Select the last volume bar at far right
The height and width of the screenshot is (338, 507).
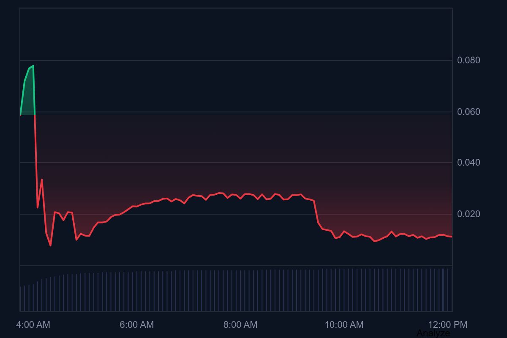452,290
